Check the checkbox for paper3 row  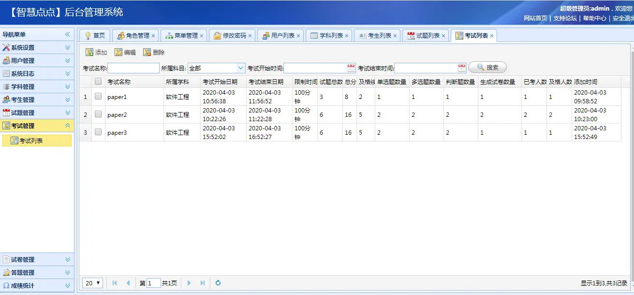coord(98,132)
